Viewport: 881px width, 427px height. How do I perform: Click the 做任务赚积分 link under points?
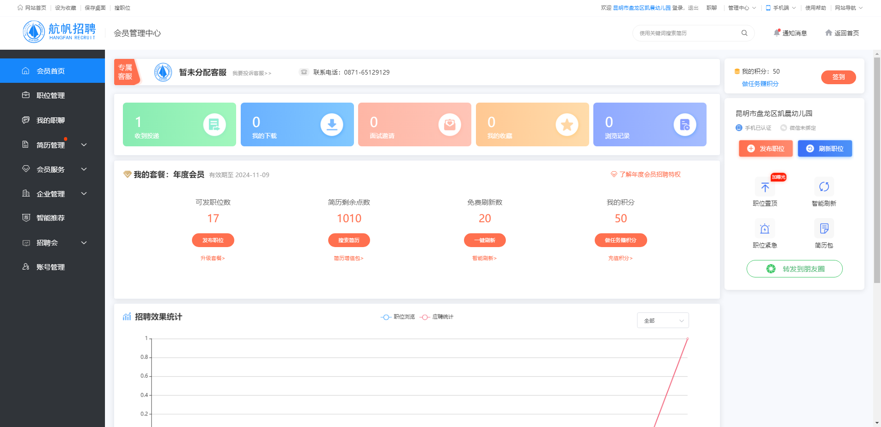click(760, 84)
